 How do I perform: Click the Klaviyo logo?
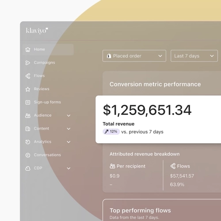(x=37, y=30)
